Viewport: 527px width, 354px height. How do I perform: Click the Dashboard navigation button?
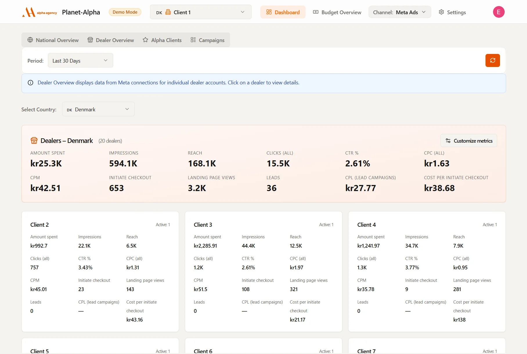point(283,12)
